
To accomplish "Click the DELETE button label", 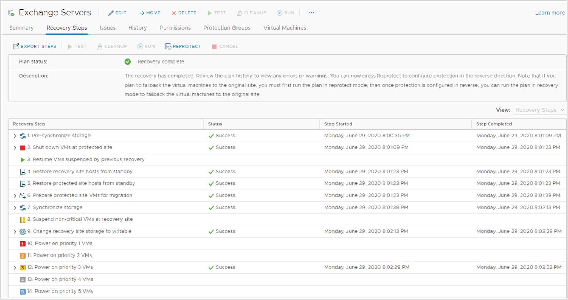I will [x=187, y=13].
